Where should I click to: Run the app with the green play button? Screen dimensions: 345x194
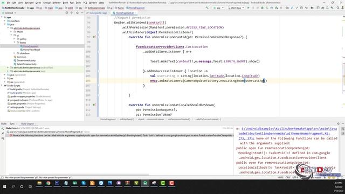tap(249, 8)
